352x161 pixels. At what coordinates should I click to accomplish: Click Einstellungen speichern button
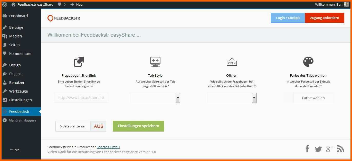138,126
